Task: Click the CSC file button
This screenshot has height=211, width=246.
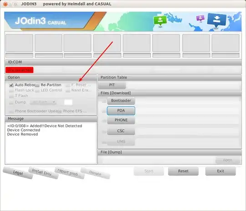Action: (x=121, y=131)
